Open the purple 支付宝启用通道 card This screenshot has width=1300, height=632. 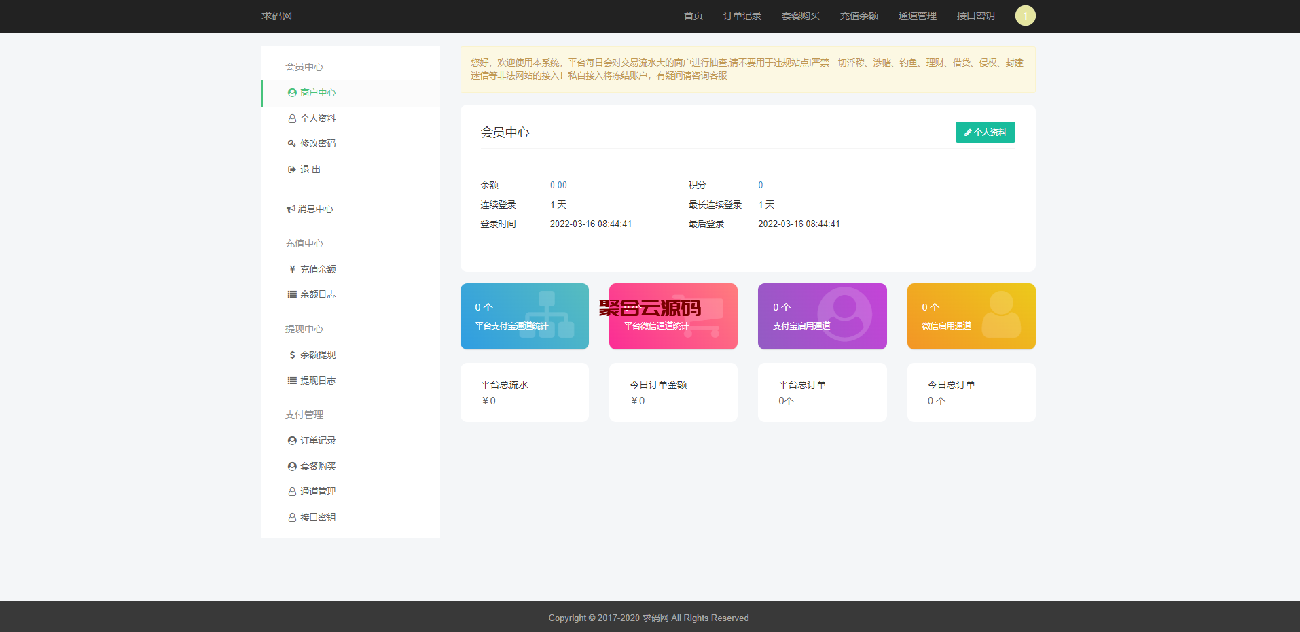point(822,317)
